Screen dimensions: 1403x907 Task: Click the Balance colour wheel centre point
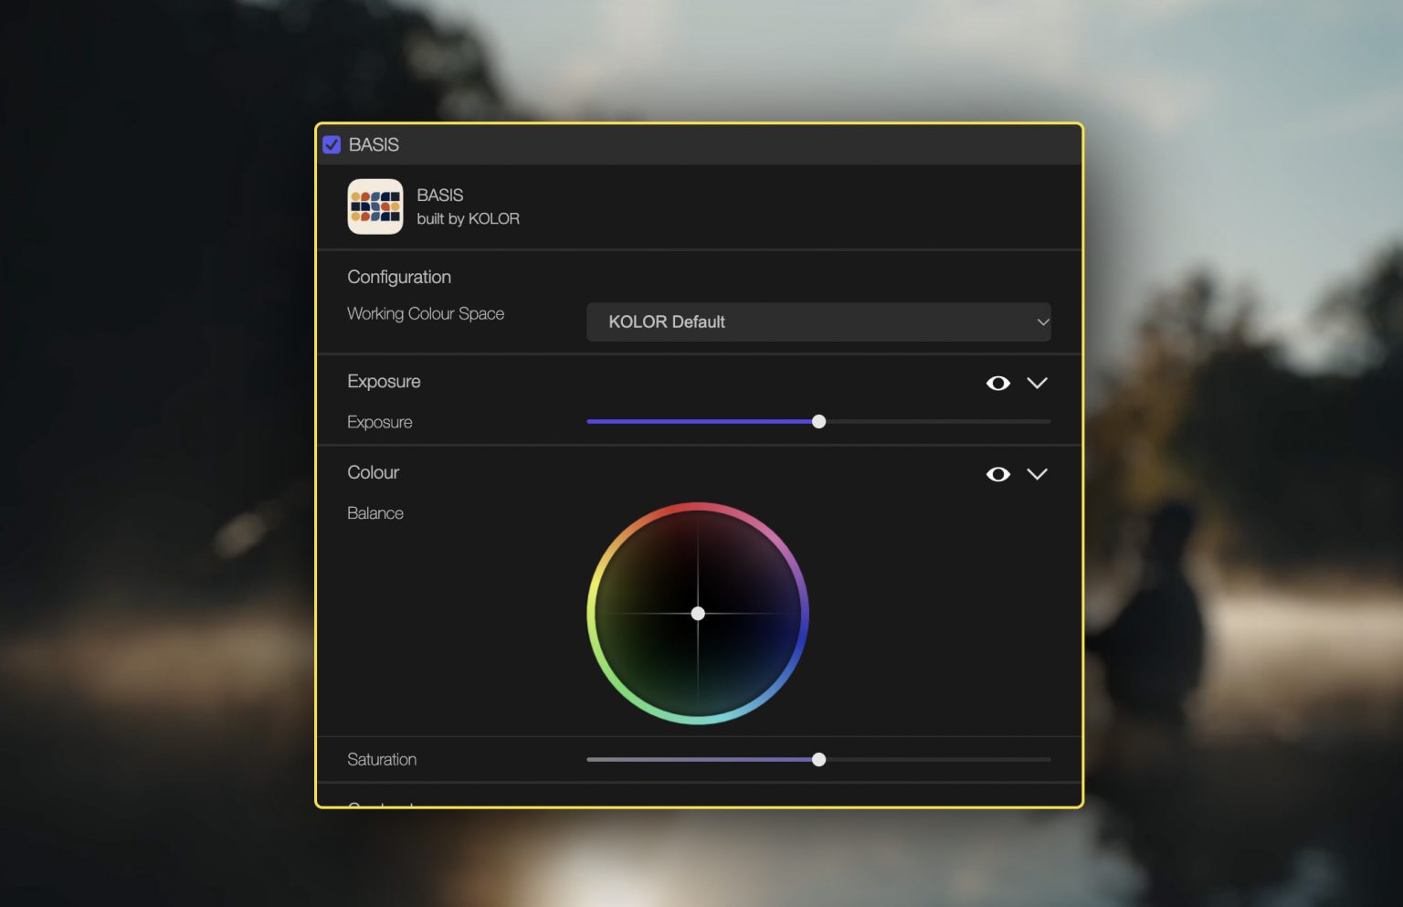click(x=698, y=614)
